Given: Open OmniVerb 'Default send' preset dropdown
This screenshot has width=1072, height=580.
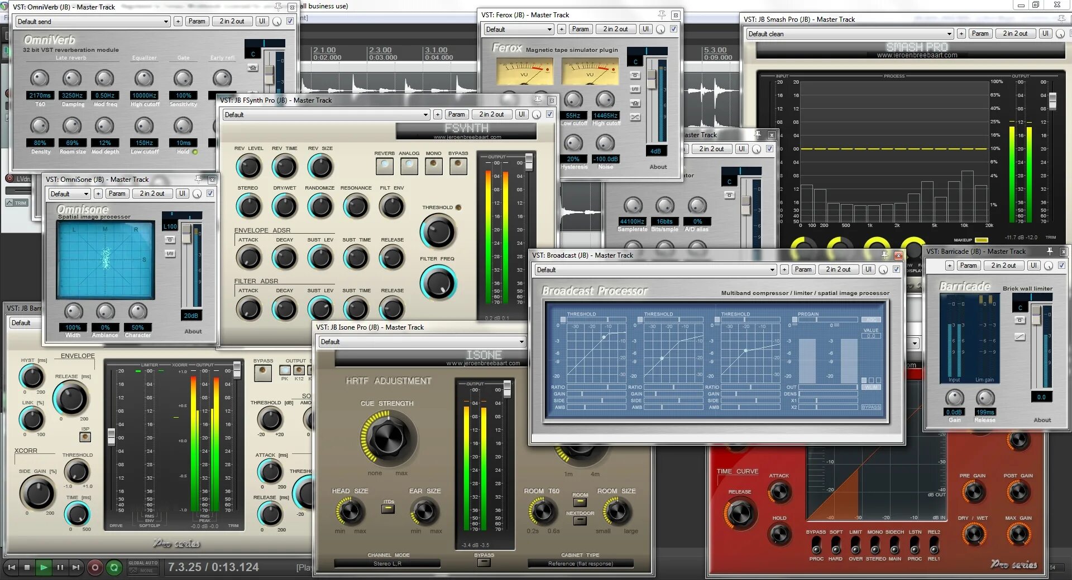Looking at the screenshot, I should (x=93, y=21).
